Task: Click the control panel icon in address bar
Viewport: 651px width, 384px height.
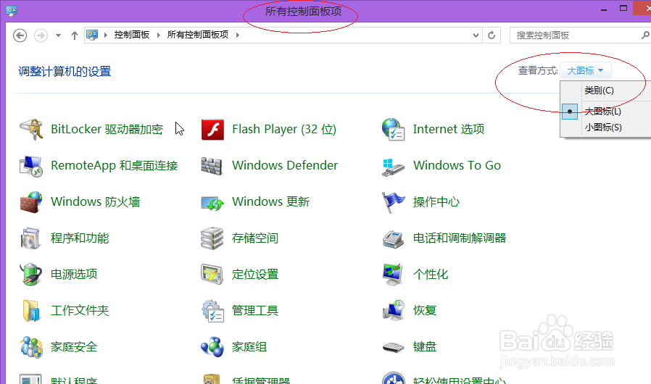Action: (92, 35)
